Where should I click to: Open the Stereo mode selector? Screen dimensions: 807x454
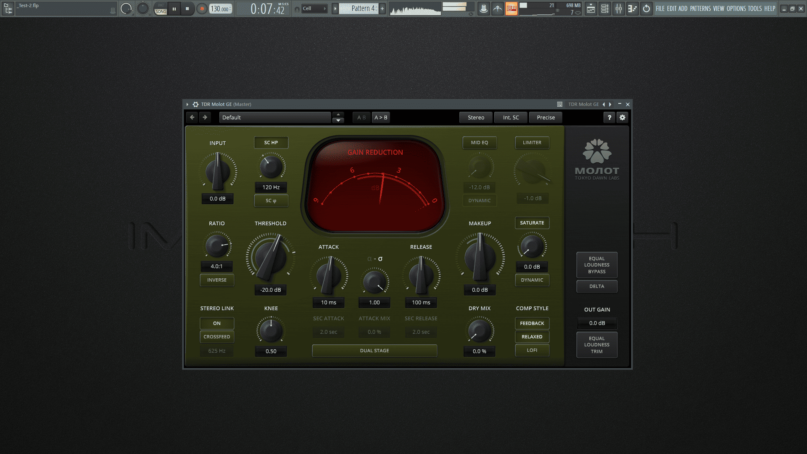pyautogui.click(x=476, y=118)
